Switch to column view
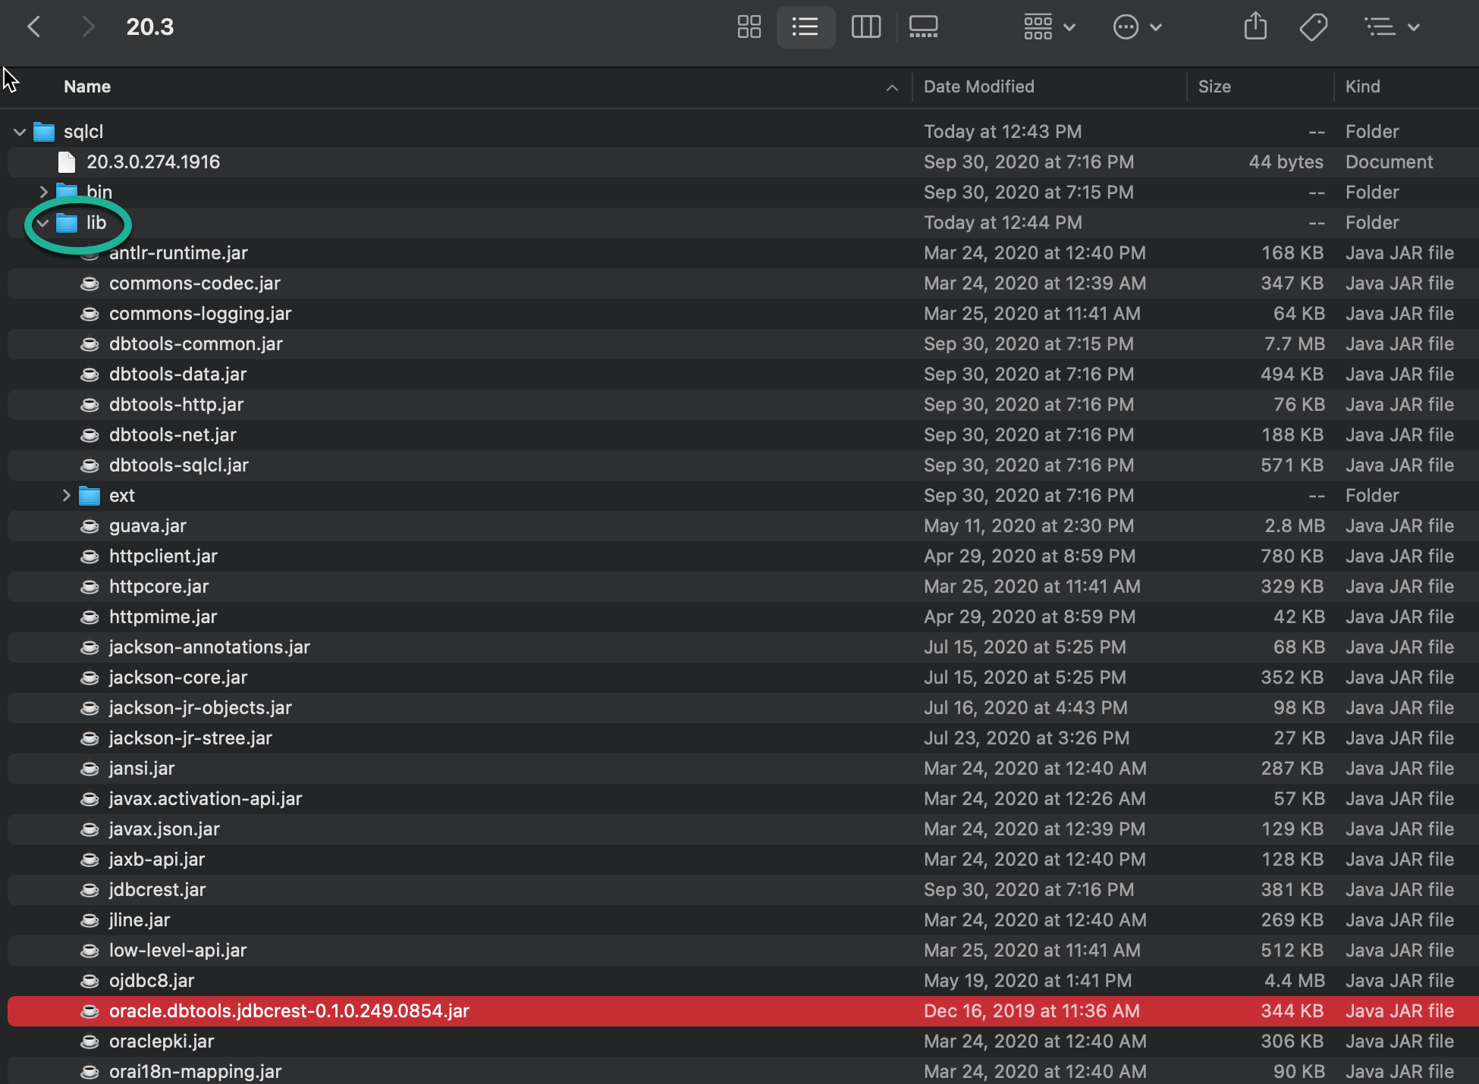This screenshot has height=1084, width=1479. [x=865, y=27]
